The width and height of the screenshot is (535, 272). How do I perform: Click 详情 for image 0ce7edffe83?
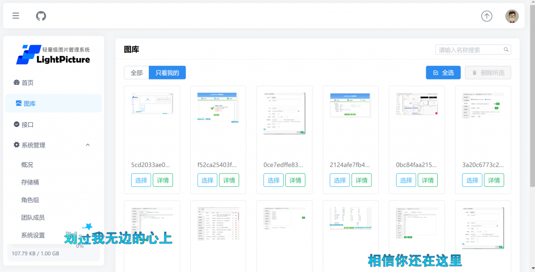[x=295, y=180]
